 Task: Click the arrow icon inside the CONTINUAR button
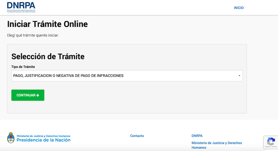pyautogui.click(x=37, y=95)
